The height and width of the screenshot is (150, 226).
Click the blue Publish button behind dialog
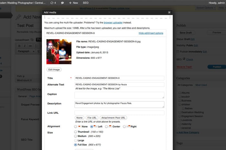[217, 67]
